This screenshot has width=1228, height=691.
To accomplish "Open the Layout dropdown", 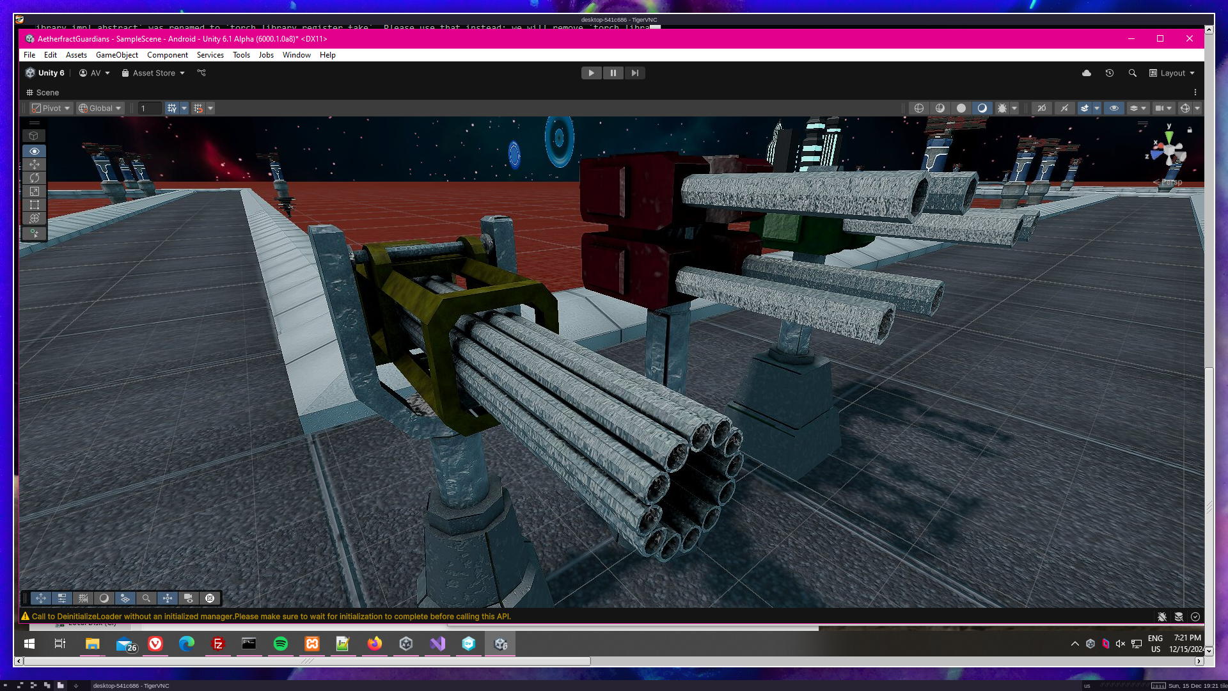I will (x=1172, y=73).
